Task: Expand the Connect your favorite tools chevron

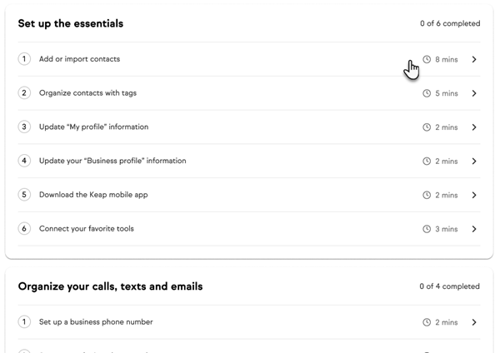Action: 474,229
